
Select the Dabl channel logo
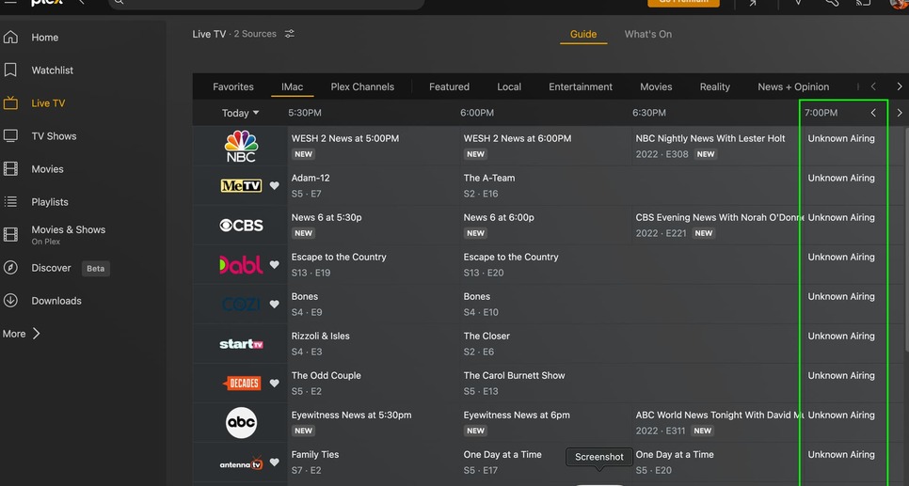tap(241, 265)
